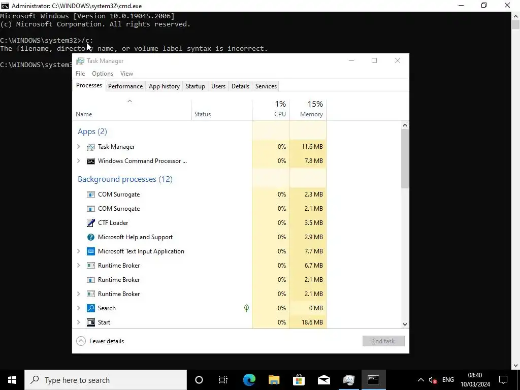This screenshot has width=520, height=390.
Task: Sort by the Status column header
Action: pos(221,110)
